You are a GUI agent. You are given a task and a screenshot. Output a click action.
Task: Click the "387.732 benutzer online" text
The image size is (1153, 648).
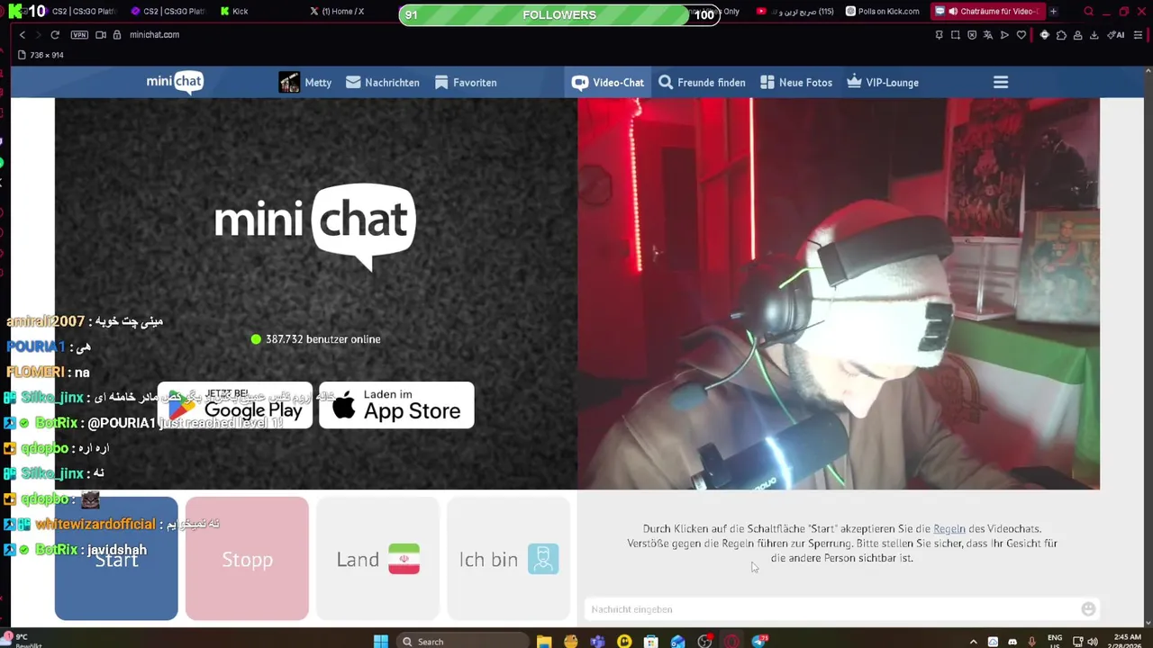click(322, 339)
